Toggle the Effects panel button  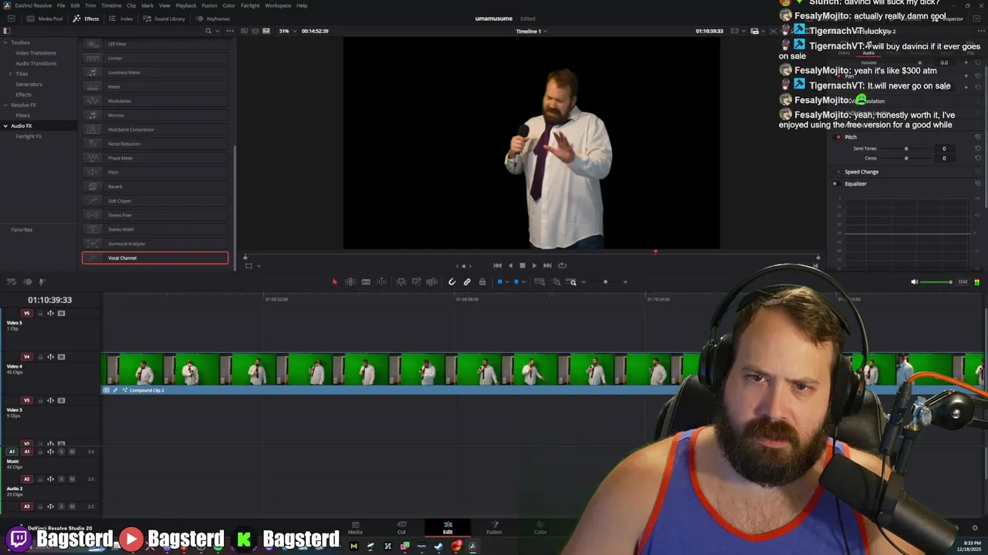click(86, 18)
